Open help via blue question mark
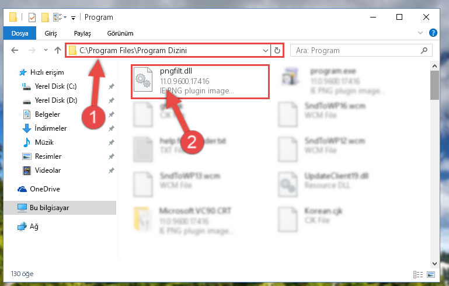This screenshot has height=286, width=449. (x=433, y=33)
